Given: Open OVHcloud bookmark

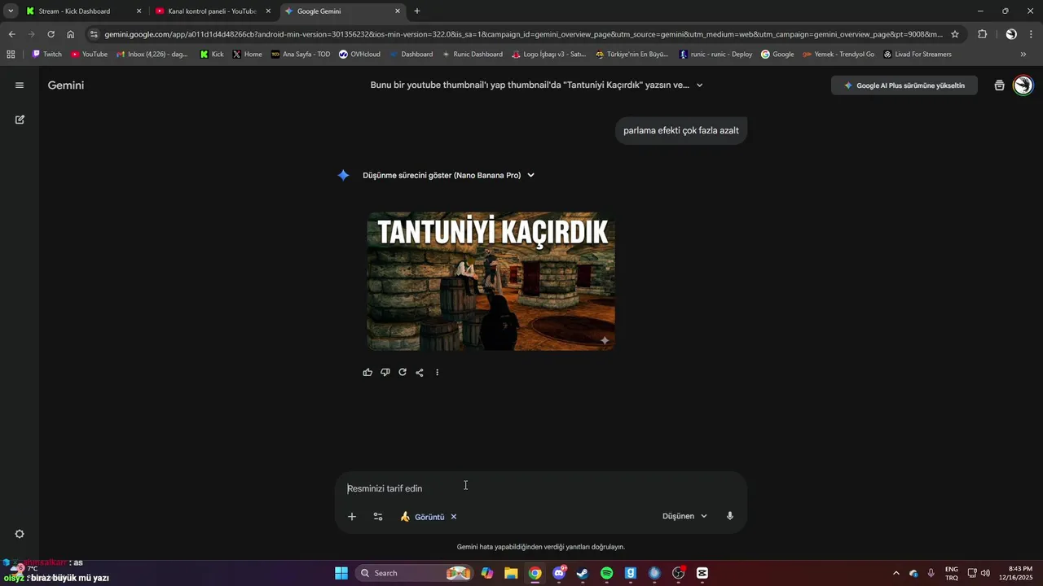Looking at the screenshot, I should coord(359,55).
